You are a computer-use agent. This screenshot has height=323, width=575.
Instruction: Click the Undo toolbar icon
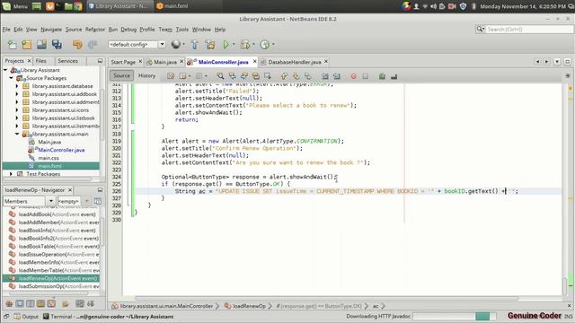tap(77, 45)
